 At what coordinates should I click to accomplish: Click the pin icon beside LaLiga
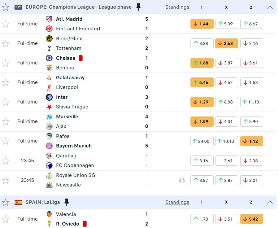[67, 202]
